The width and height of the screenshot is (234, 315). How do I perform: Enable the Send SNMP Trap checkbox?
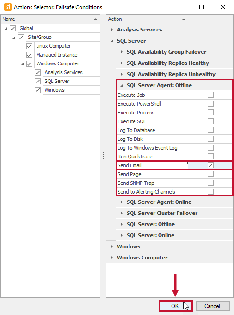point(210,183)
